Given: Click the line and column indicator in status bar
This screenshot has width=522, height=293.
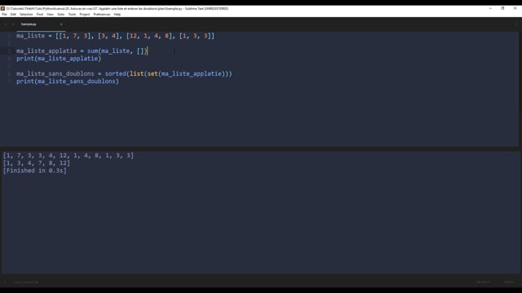Looking at the screenshot, I should pyautogui.click(x=25, y=282).
